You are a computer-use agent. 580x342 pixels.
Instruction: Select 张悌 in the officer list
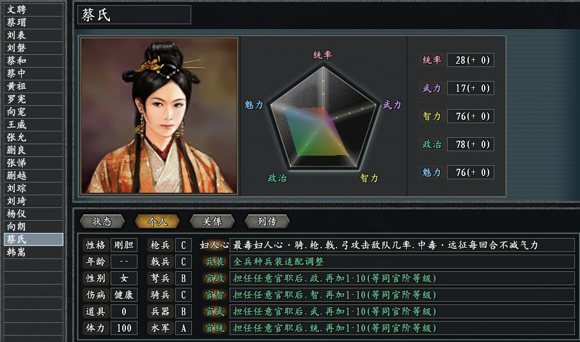point(33,163)
